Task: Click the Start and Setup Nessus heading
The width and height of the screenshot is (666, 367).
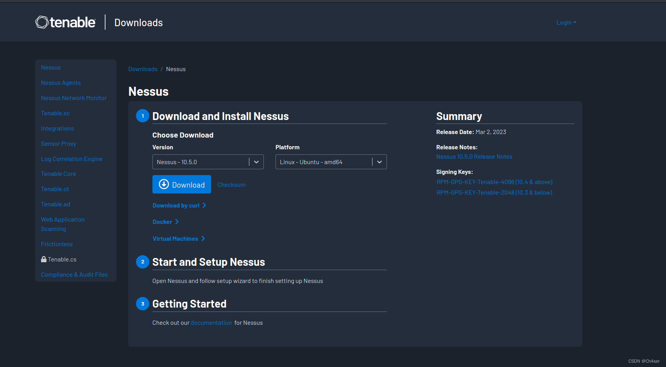Action: [x=209, y=262]
